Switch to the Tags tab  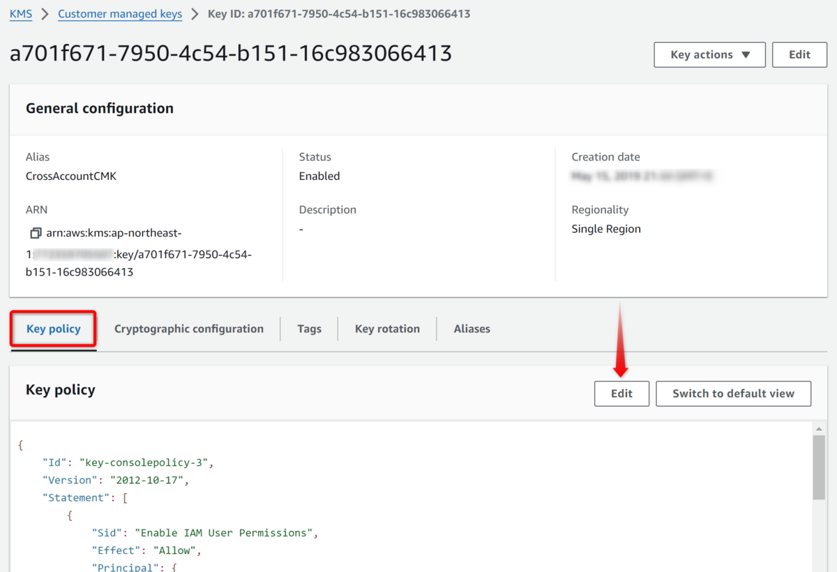(x=309, y=329)
